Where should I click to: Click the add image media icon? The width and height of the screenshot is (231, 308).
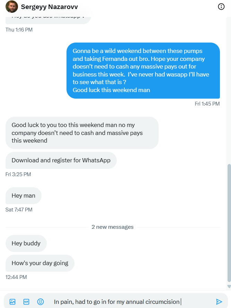pos(12,302)
